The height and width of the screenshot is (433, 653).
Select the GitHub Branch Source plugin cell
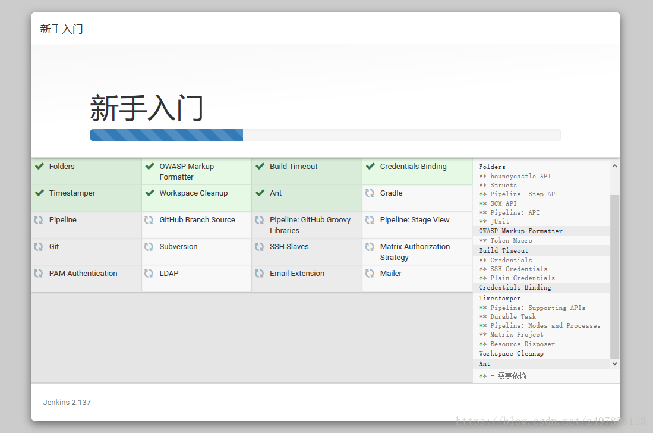(x=197, y=225)
